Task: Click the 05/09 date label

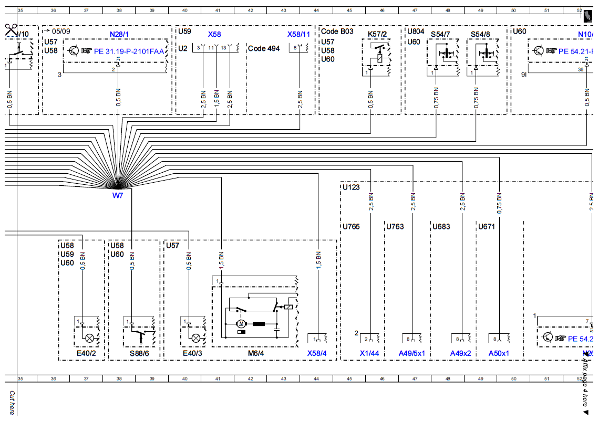Action: 61,31
